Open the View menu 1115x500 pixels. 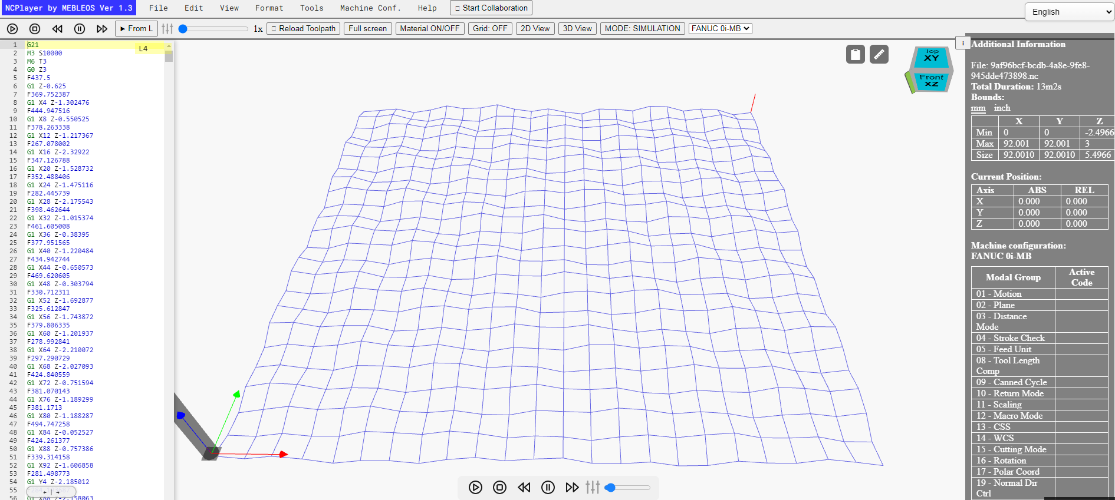(x=229, y=8)
